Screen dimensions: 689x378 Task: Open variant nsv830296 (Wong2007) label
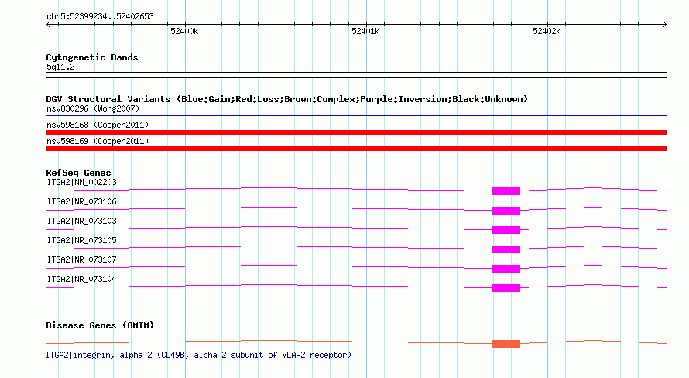[x=93, y=108]
